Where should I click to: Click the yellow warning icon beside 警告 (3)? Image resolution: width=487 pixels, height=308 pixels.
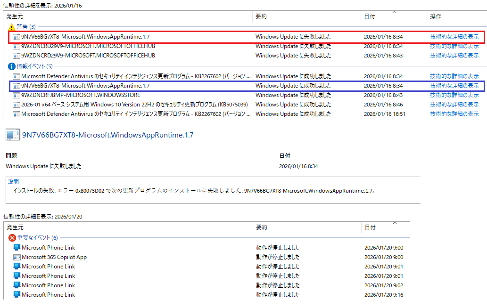11,27
